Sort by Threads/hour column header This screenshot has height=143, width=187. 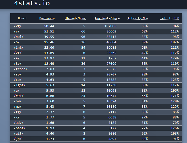(75, 18)
